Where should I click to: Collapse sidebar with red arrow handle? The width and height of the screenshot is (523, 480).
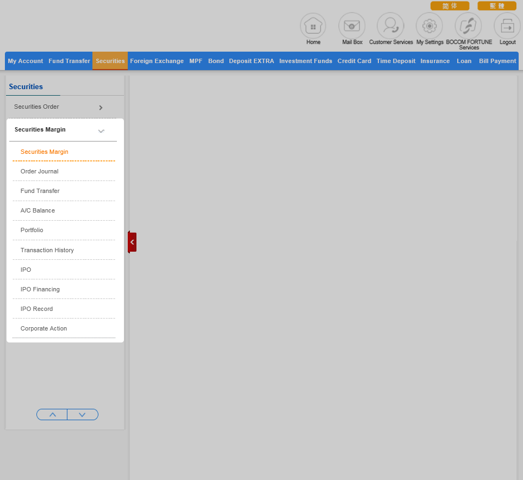tap(132, 242)
